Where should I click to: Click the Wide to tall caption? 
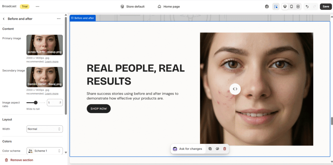click(x=33, y=109)
